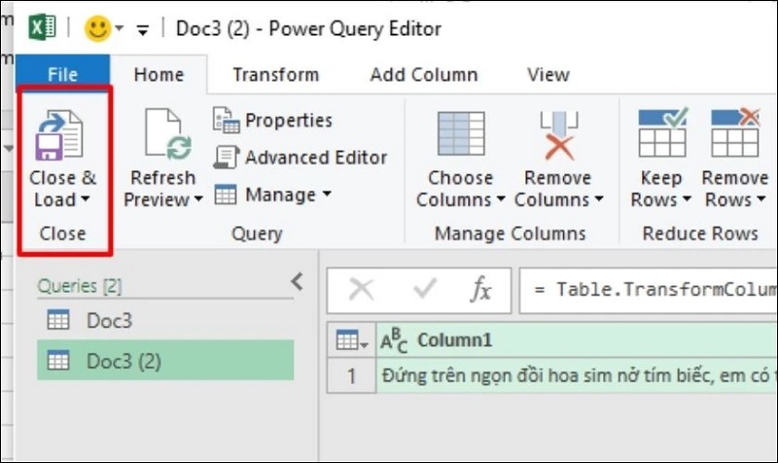The width and height of the screenshot is (778, 463).
Task: Click inside the formula bar text
Action: 652,290
